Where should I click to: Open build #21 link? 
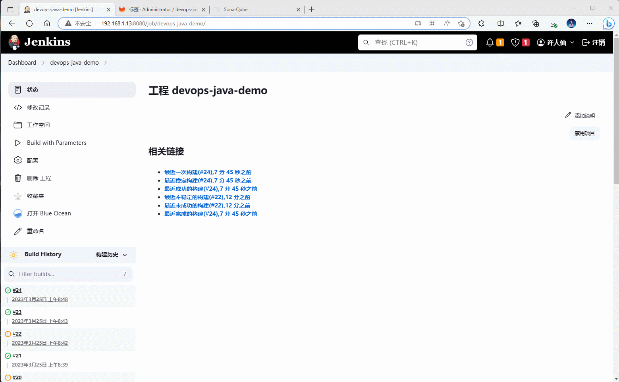[17, 356]
